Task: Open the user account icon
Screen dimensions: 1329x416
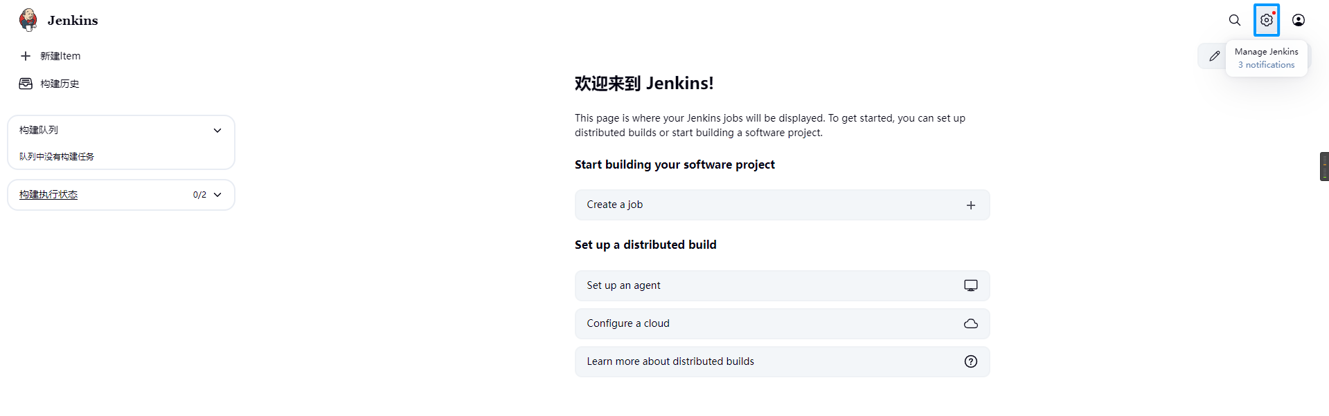Action: (x=1299, y=20)
